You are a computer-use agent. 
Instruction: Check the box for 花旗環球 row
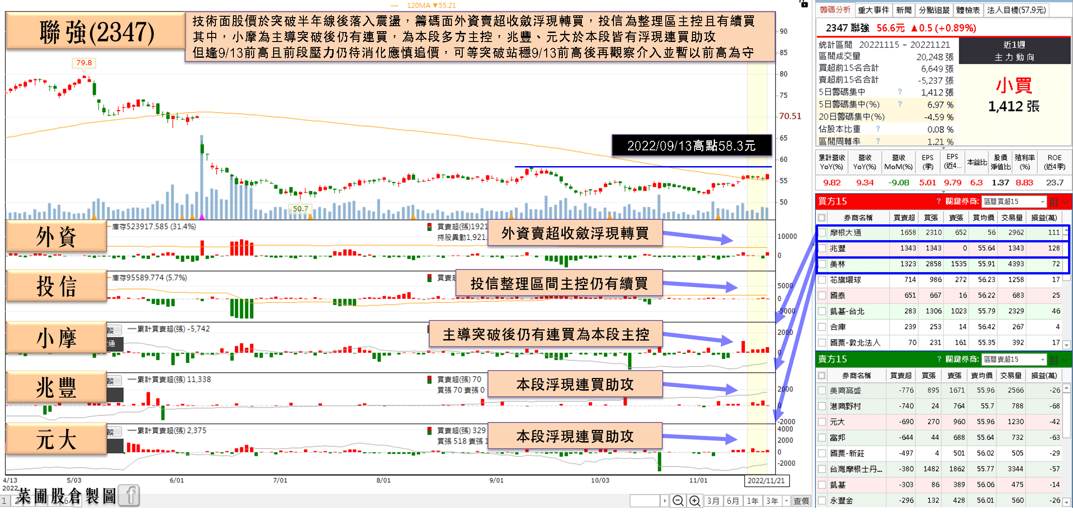(x=822, y=280)
